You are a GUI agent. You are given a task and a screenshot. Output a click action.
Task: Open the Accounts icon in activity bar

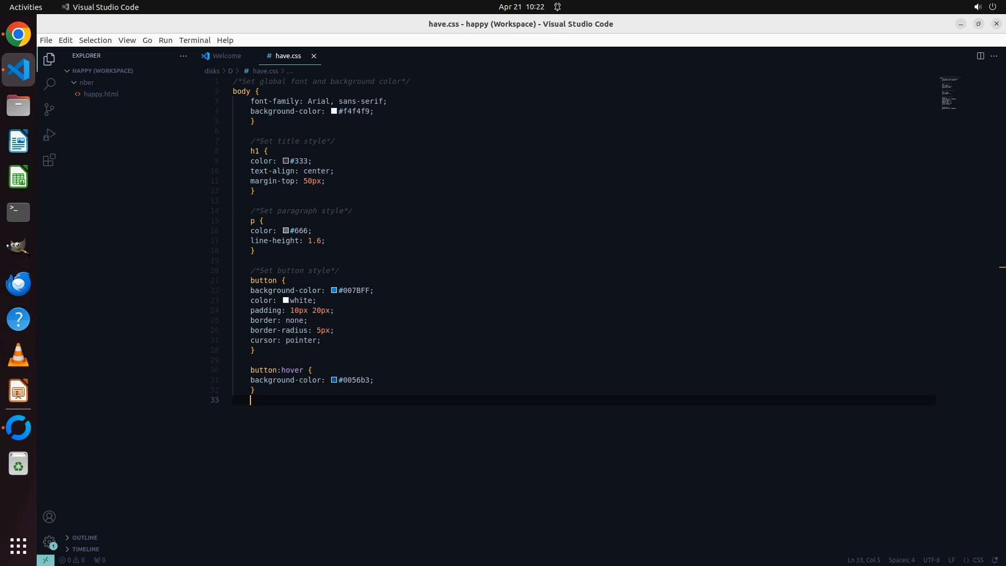pos(49,517)
